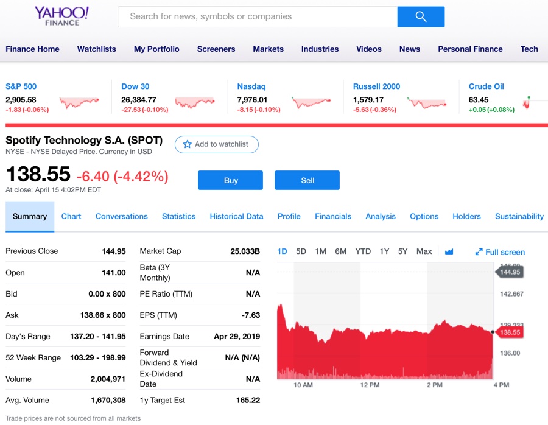Open the Nasdaq index link
The width and height of the screenshot is (548, 425).
[x=251, y=86]
